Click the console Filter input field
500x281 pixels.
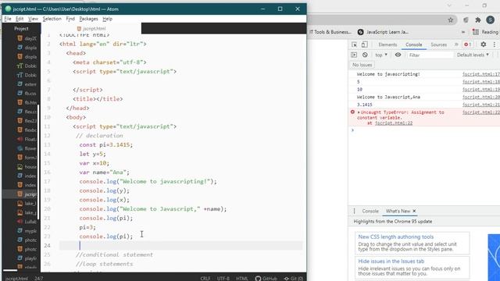tap(430, 55)
